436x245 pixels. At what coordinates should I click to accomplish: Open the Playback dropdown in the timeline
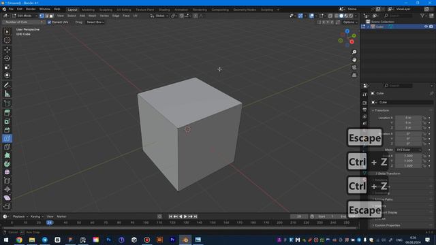(20, 216)
